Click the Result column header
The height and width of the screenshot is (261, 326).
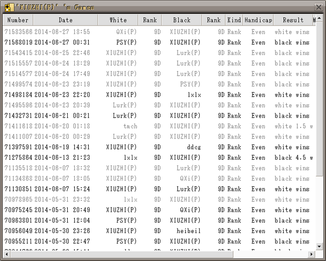[293, 20]
